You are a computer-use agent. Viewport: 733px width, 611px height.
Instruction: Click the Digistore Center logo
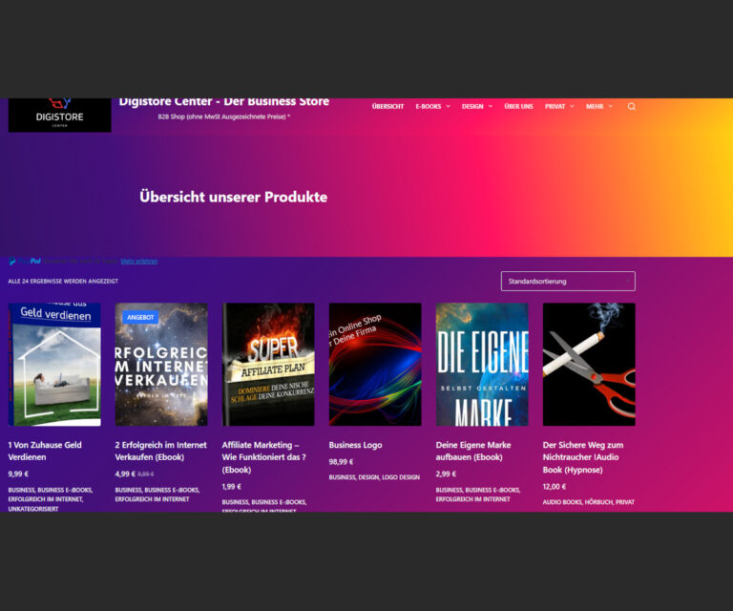point(60,115)
